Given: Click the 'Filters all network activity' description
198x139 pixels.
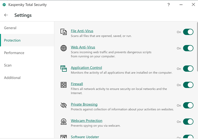Looking at the screenshot, I should coord(119,91).
